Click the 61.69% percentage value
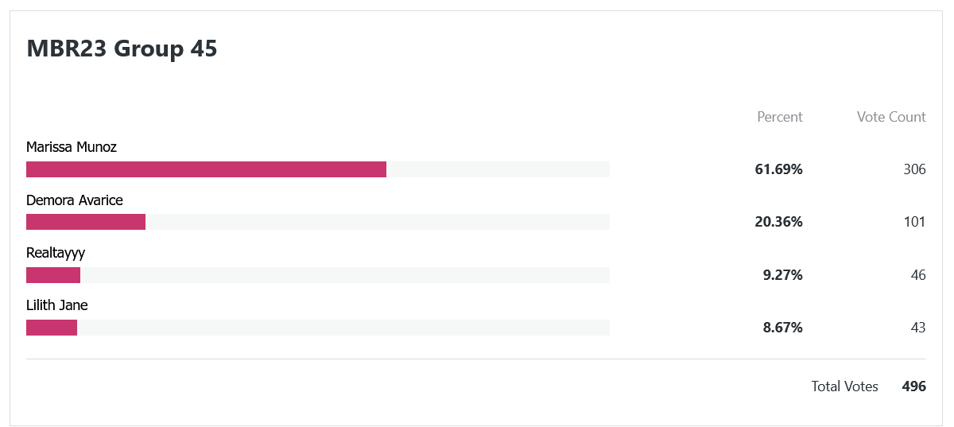 (x=778, y=169)
